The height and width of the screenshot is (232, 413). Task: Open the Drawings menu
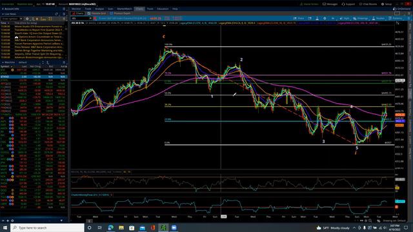361,19
